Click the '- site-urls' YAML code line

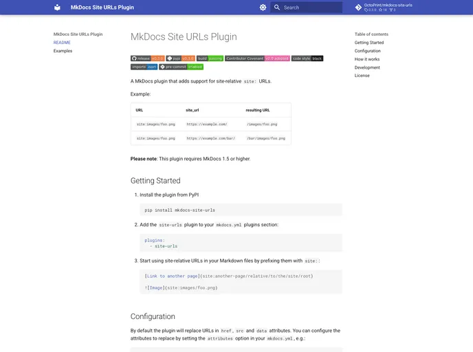[x=164, y=246]
